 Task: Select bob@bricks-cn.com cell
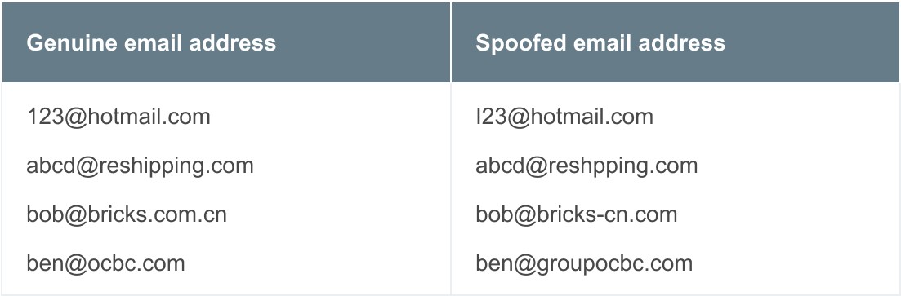[x=577, y=214]
